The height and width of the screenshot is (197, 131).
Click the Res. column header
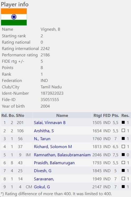pos(125,115)
